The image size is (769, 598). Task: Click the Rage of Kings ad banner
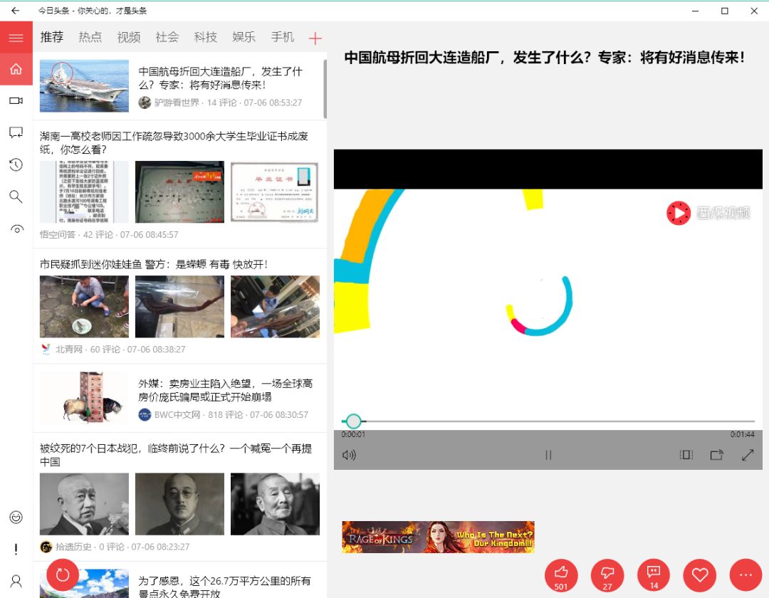pyautogui.click(x=438, y=537)
